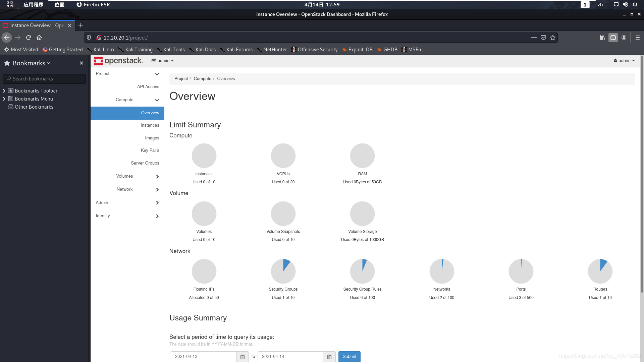Image resolution: width=644 pixels, height=362 pixels.
Task: Go to Instances page
Action: (150, 125)
